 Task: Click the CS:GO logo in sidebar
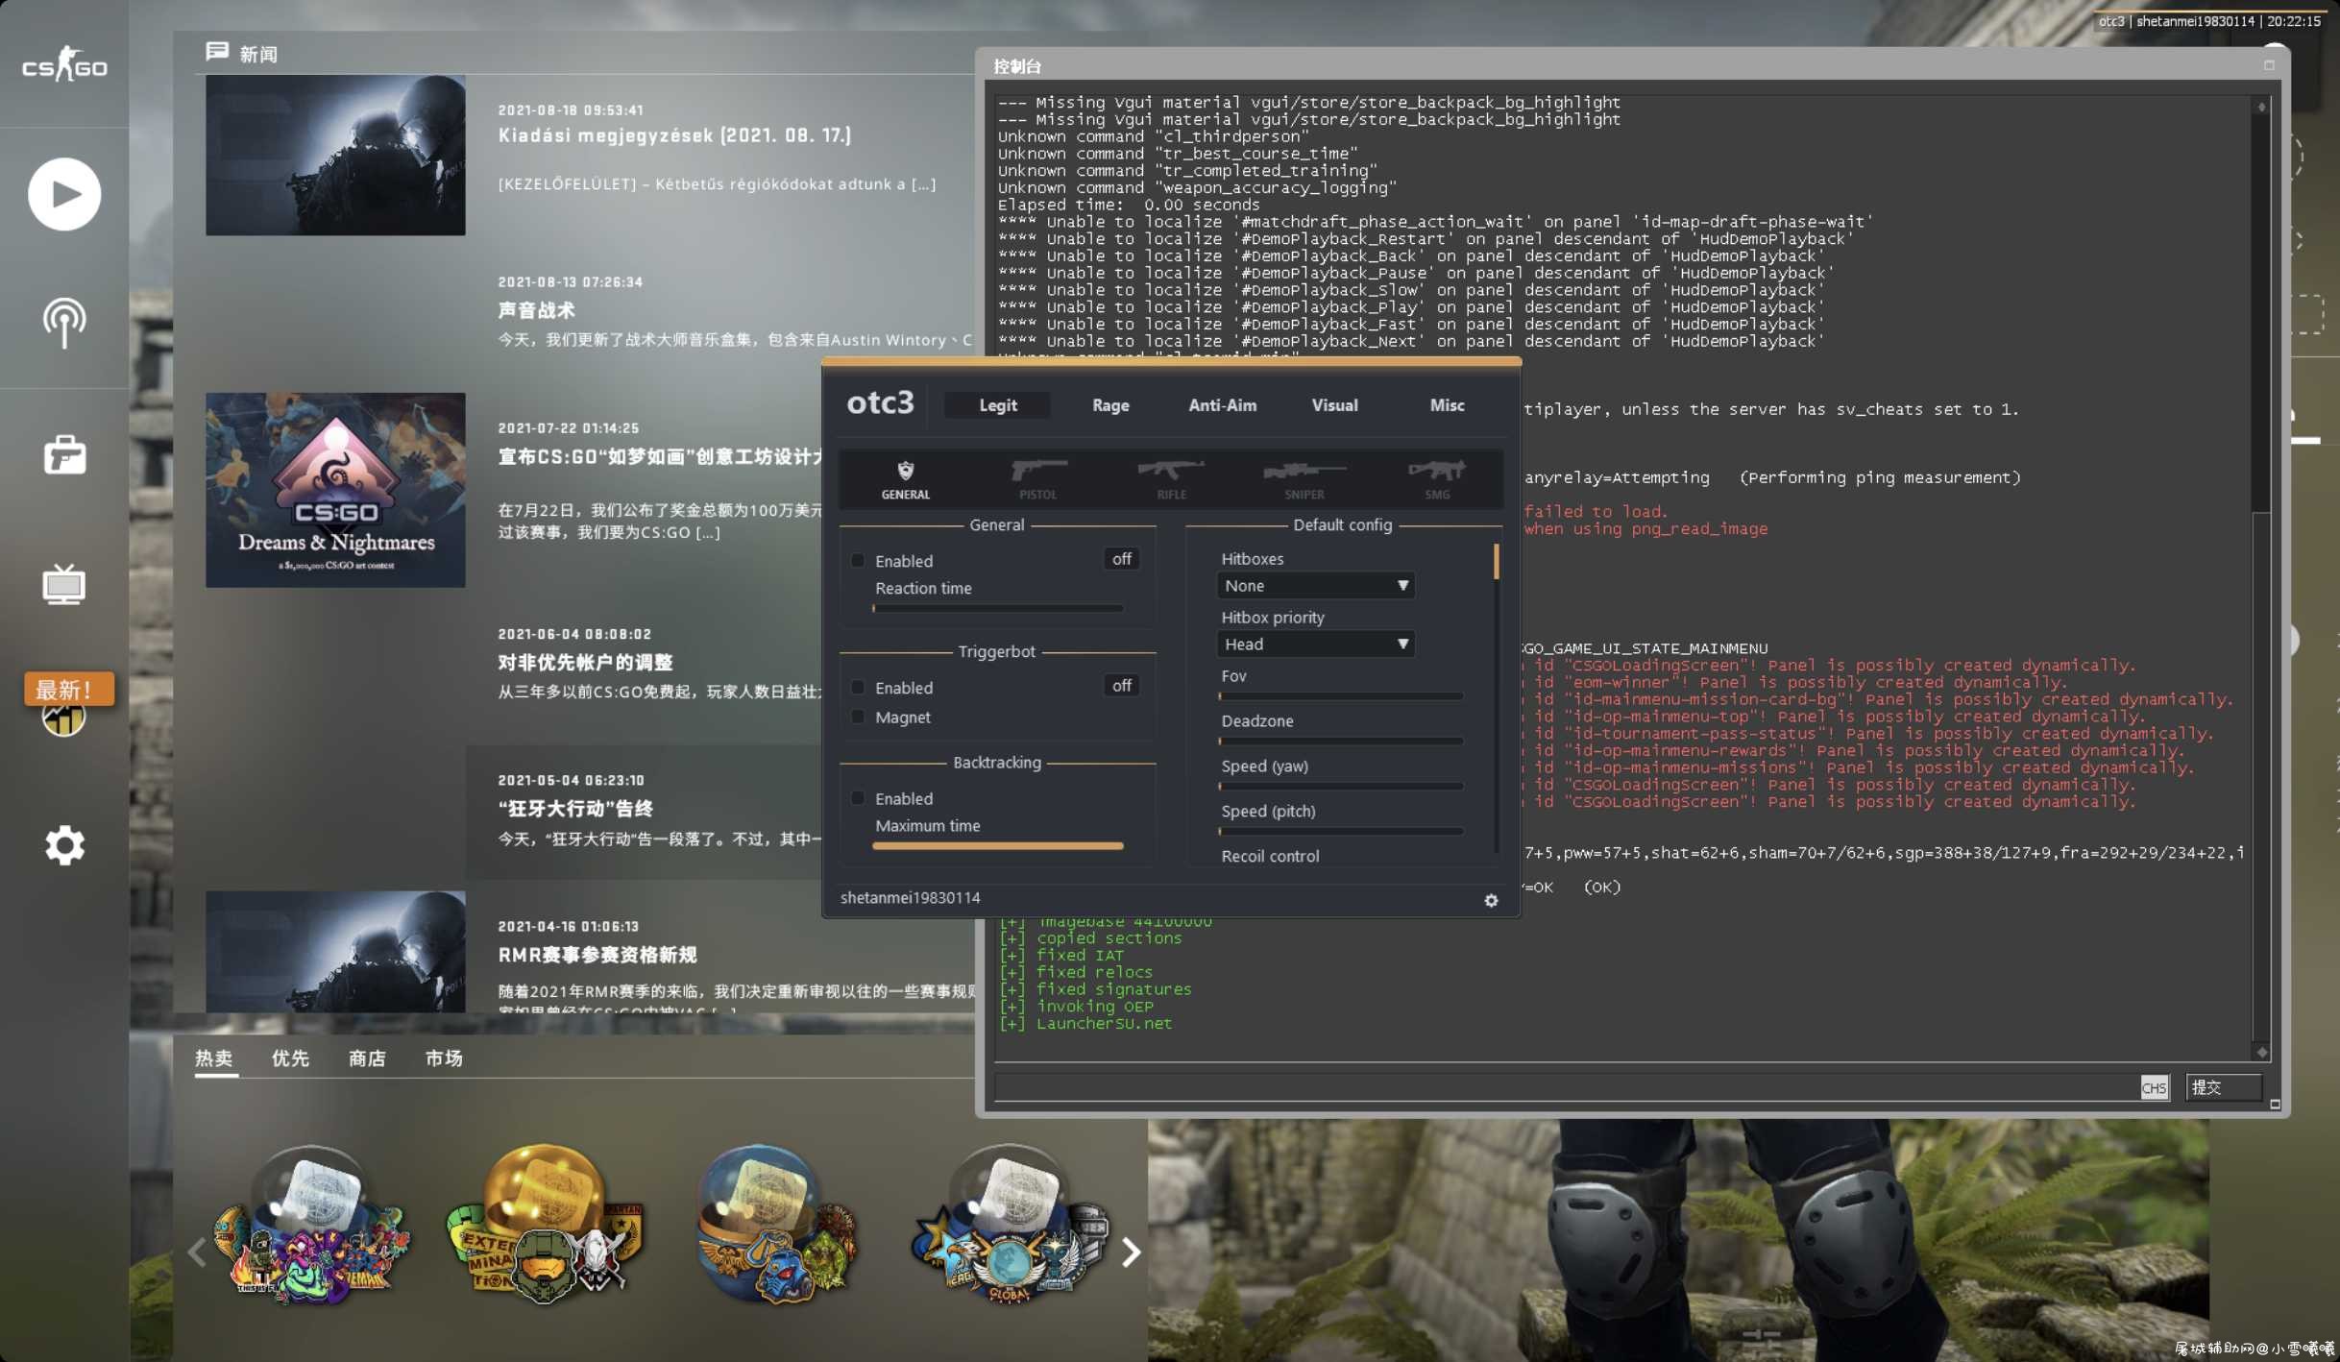pyautogui.click(x=64, y=64)
